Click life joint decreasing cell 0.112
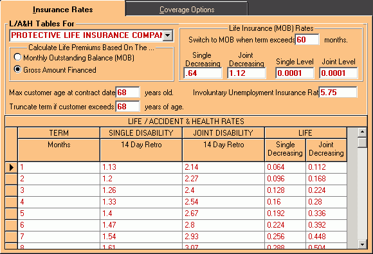Viewport: 373px width, 254px height. pos(326,167)
